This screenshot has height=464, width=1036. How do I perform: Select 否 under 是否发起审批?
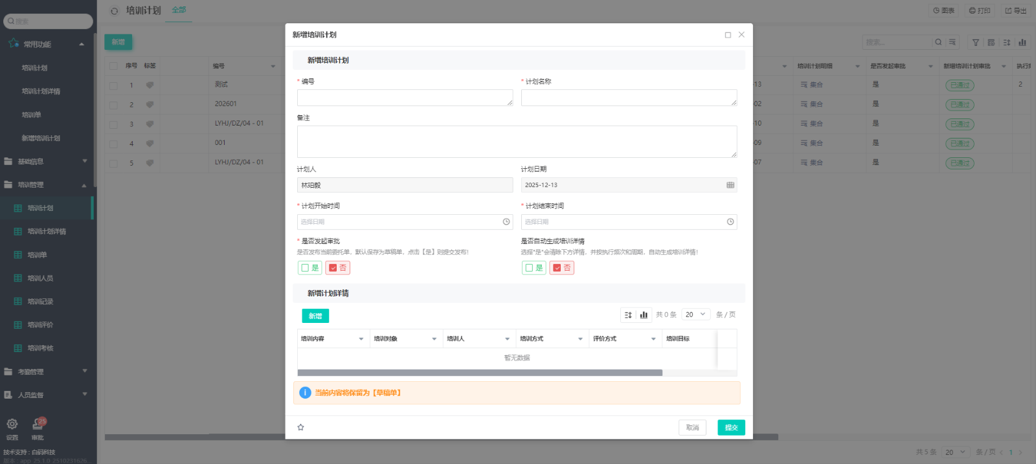point(338,268)
